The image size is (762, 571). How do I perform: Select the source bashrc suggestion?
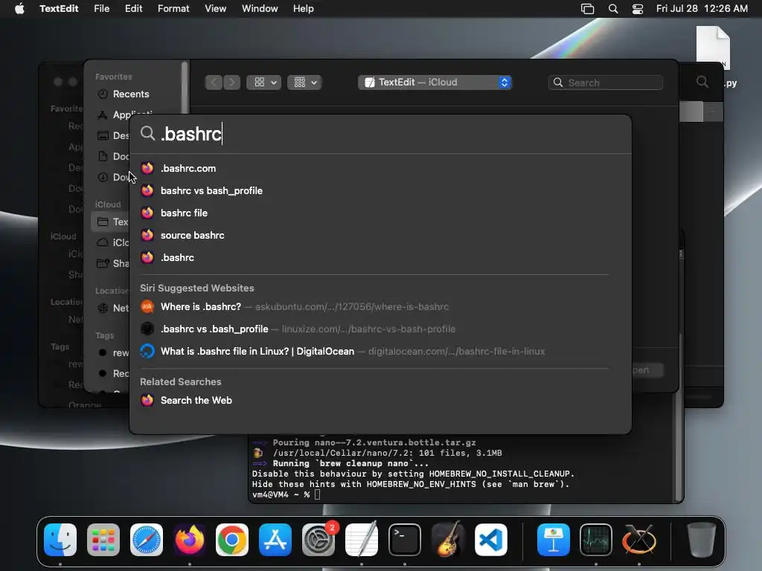[380, 236]
